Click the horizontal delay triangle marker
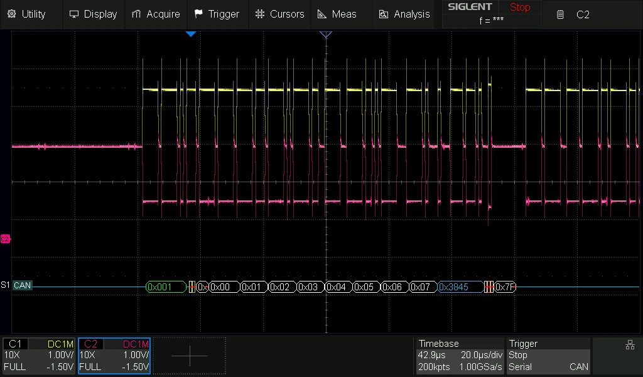Image resolution: width=643 pixels, height=377 pixels. tap(326, 35)
